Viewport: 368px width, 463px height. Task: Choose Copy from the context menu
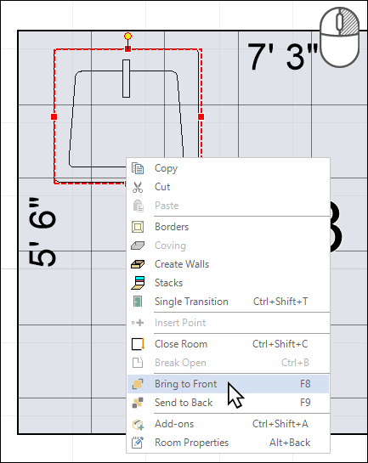pyautogui.click(x=228, y=168)
